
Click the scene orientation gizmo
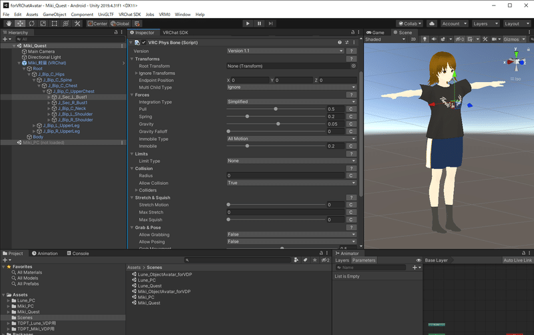pos(516,61)
